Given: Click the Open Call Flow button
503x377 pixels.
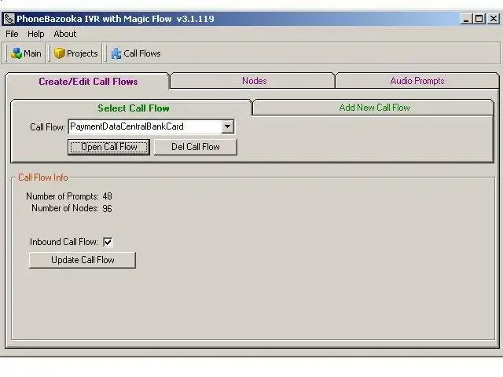Looking at the screenshot, I should coord(108,147).
